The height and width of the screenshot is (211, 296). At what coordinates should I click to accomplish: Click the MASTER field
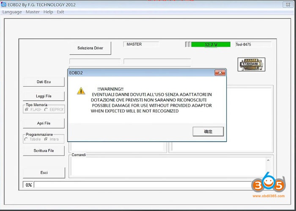[141, 44]
